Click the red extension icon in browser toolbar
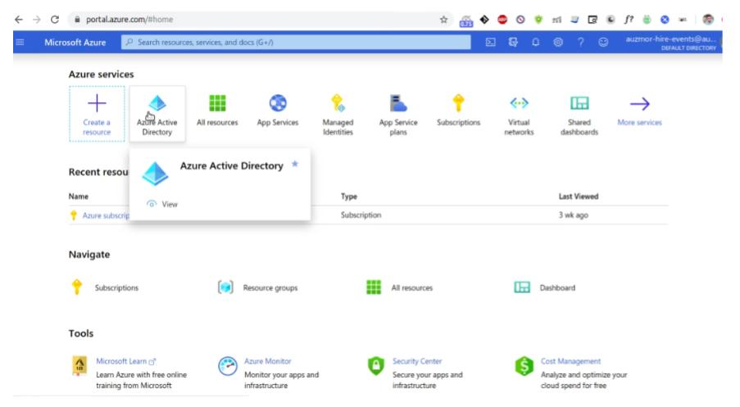 click(502, 20)
